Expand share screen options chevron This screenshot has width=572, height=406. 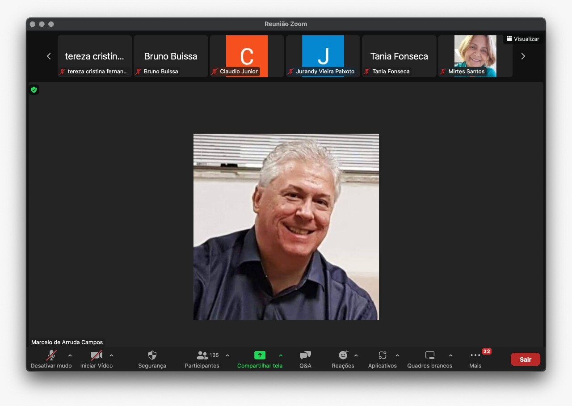coord(281,355)
